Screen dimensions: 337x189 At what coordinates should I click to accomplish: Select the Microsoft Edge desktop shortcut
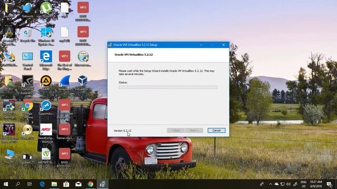click(46, 60)
